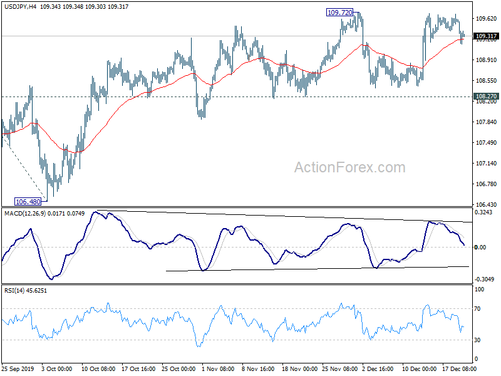Click the 107.140 price axis value
The image size is (501, 376).
point(487,163)
